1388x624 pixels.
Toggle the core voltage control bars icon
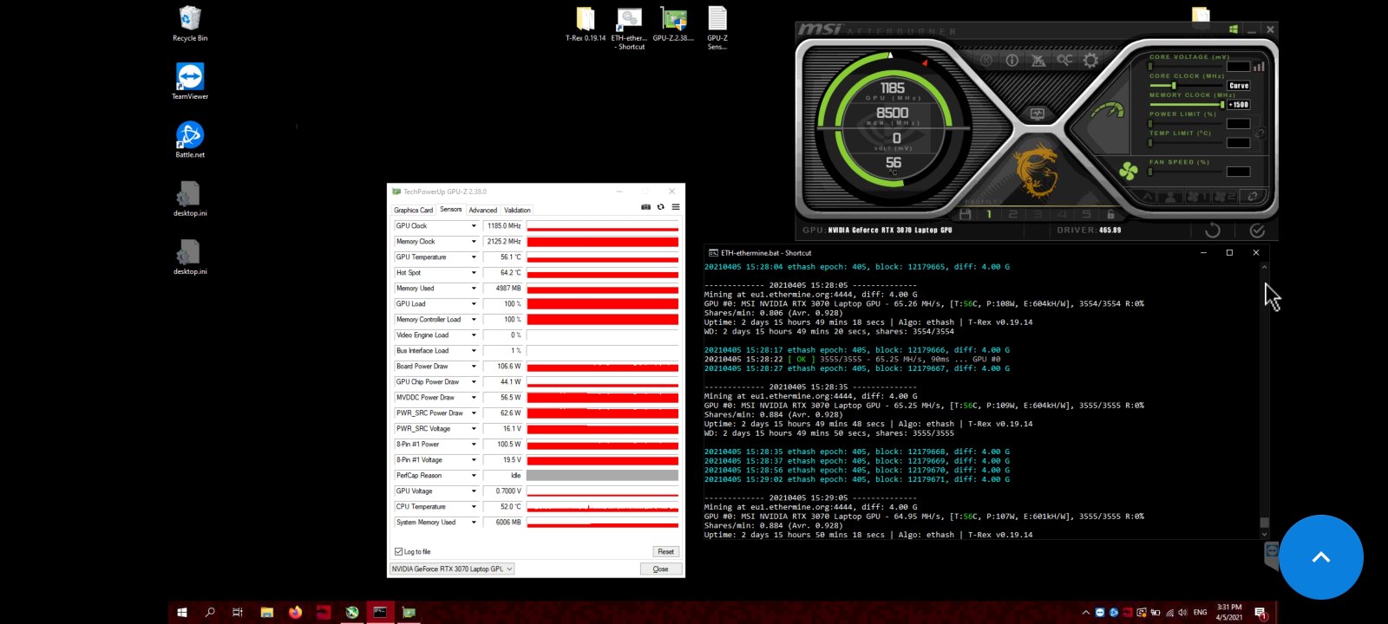[1259, 66]
